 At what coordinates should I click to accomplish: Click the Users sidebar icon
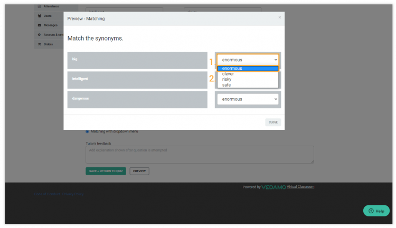coord(40,16)
